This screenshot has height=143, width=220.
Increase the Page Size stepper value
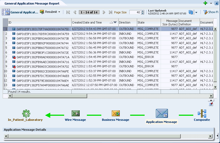pyautogui.click(x=142, y=11)
